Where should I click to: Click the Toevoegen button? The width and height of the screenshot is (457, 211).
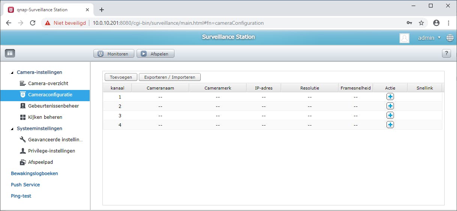click(121, 77)
